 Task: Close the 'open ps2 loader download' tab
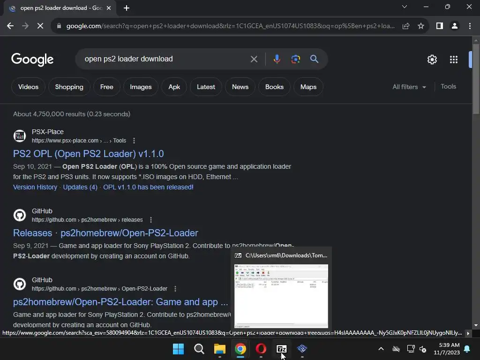[x=109, y=8]
